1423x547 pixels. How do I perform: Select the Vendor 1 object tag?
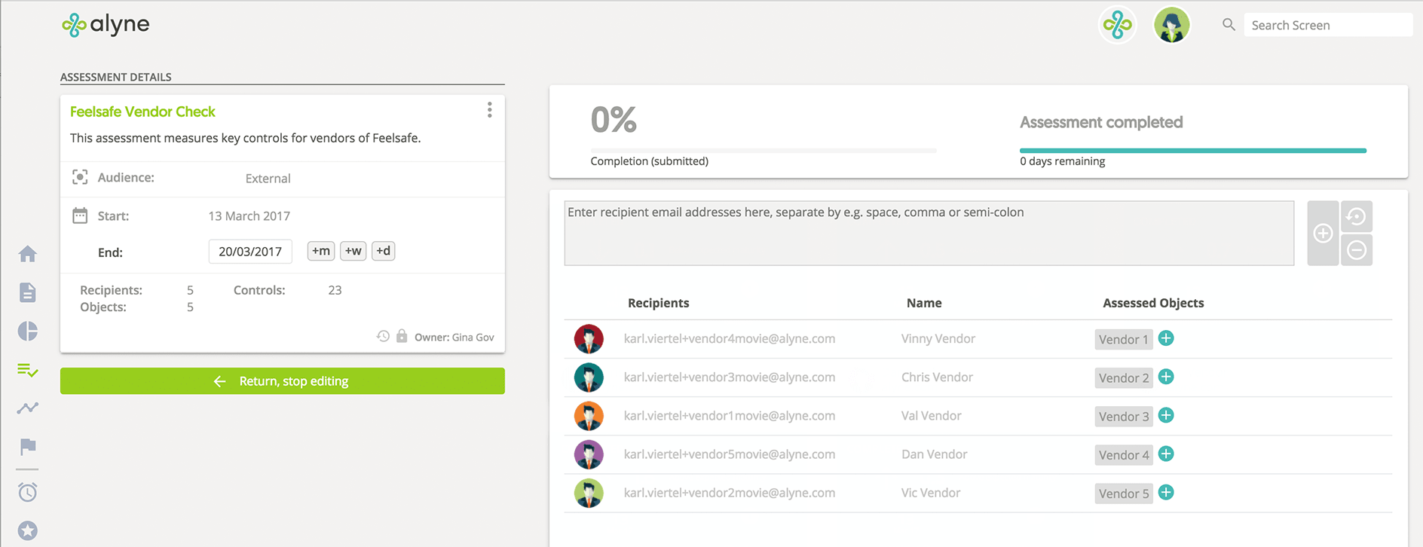(1124, 340)
